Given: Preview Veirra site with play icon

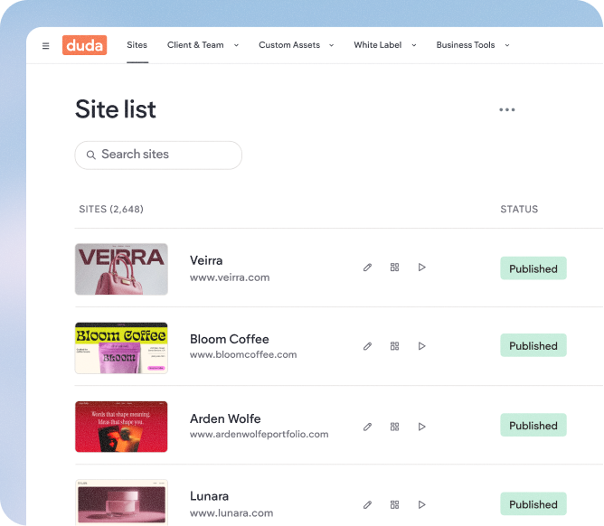Looking at the screenshot, I should [421, 268].
